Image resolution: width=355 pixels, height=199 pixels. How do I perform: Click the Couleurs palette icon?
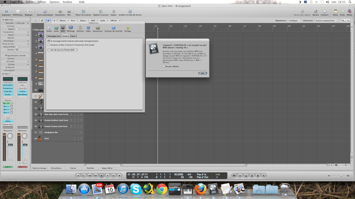[x=324, y=11]
